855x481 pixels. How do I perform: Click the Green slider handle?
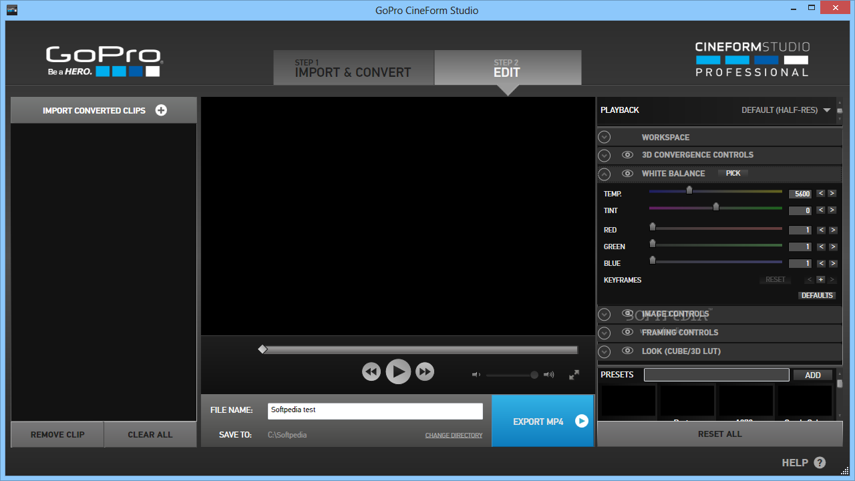click(653, 243)
